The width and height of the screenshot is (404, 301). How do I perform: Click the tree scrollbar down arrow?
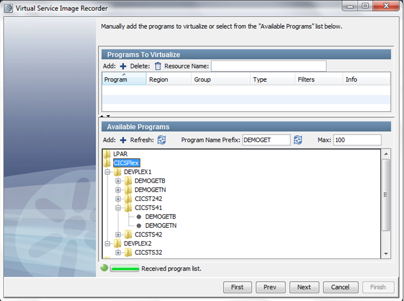[386, 254]
